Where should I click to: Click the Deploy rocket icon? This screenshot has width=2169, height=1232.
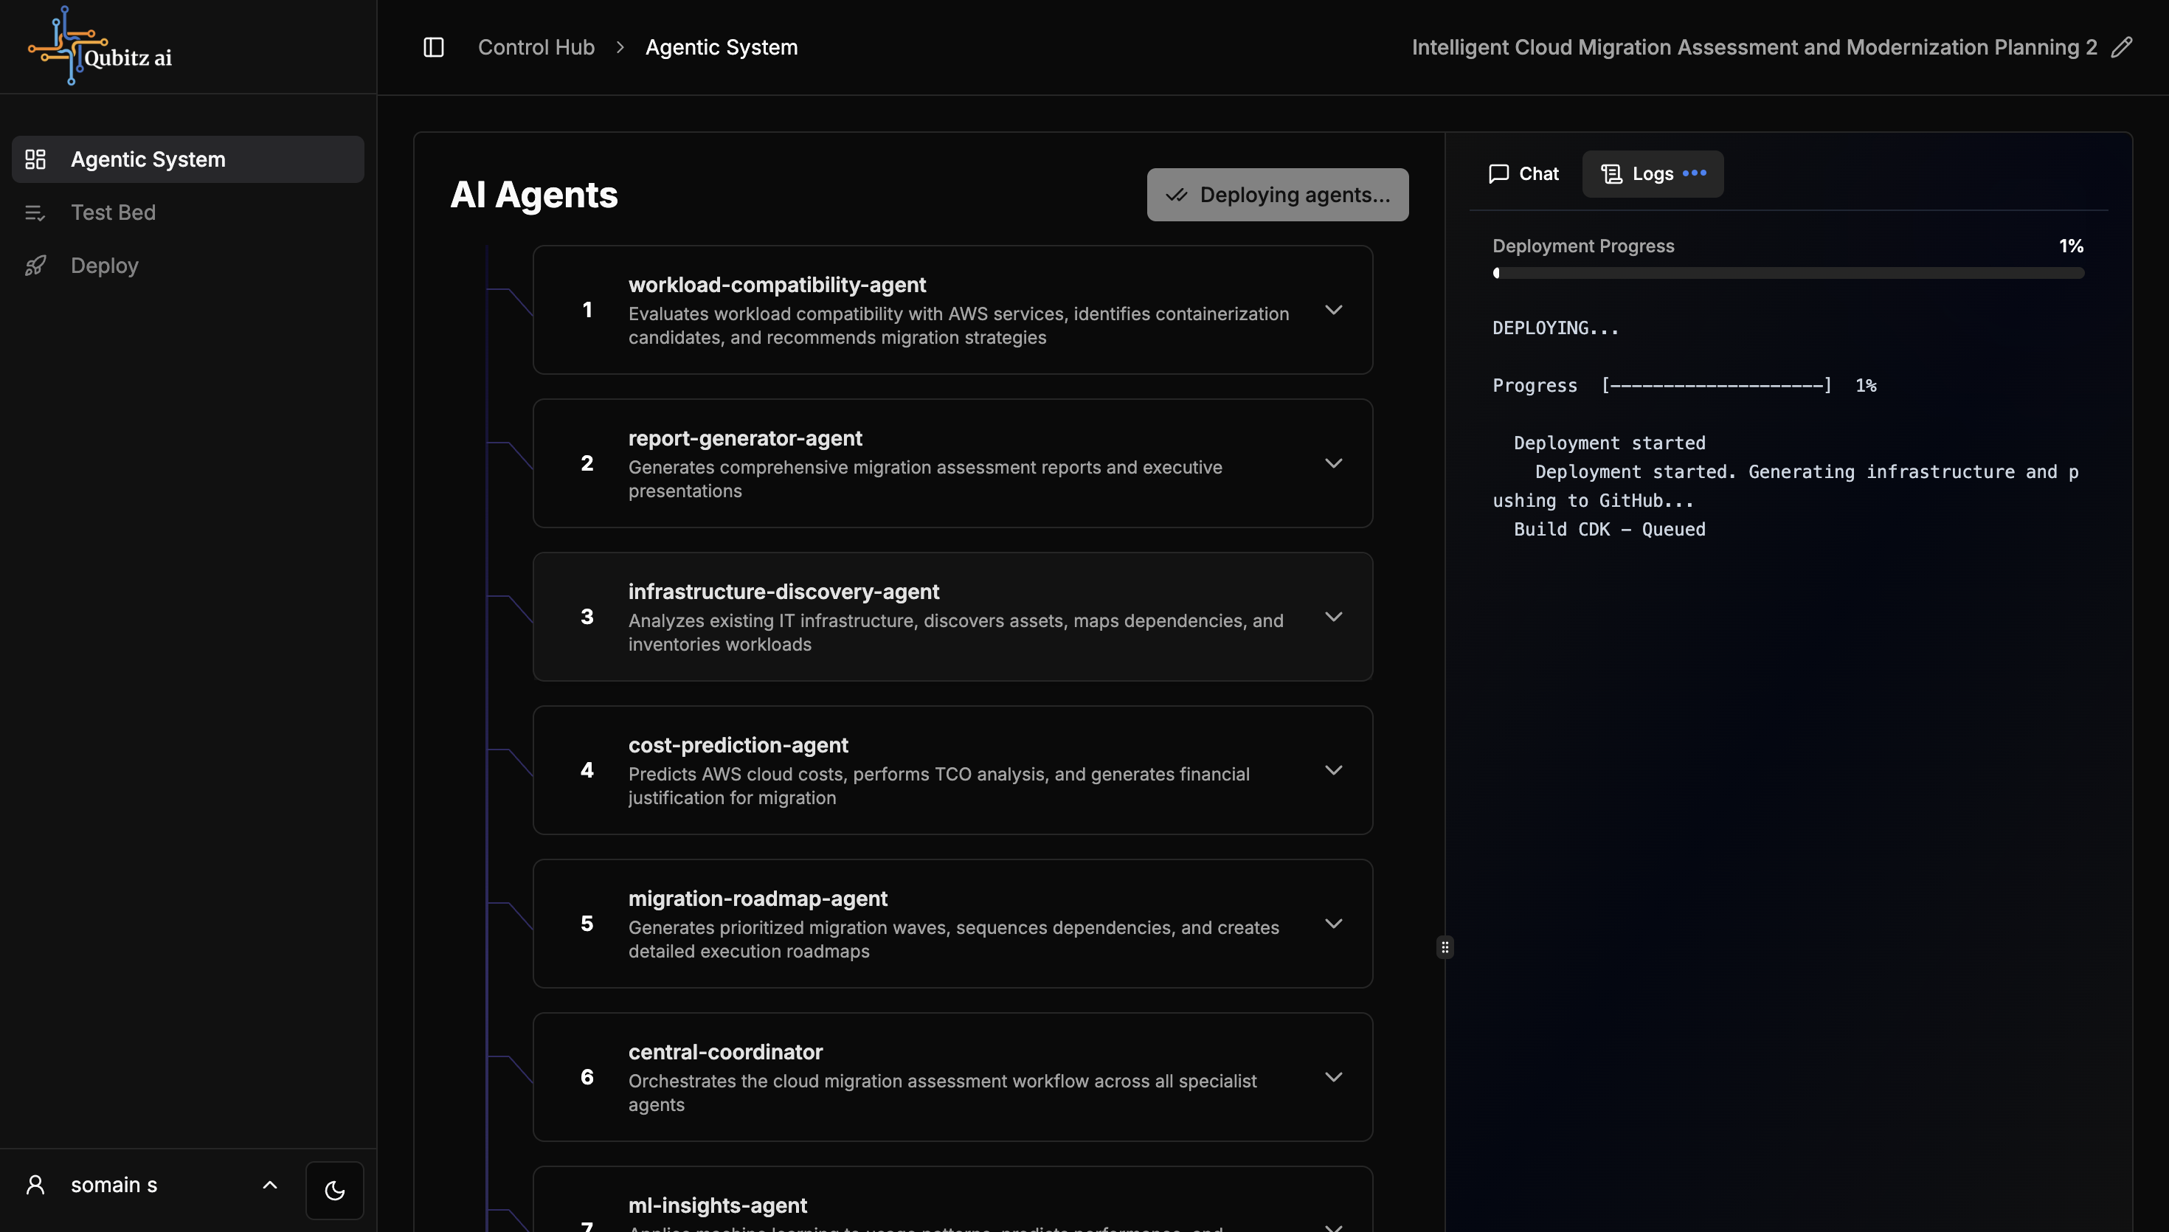tap(35, 266)
